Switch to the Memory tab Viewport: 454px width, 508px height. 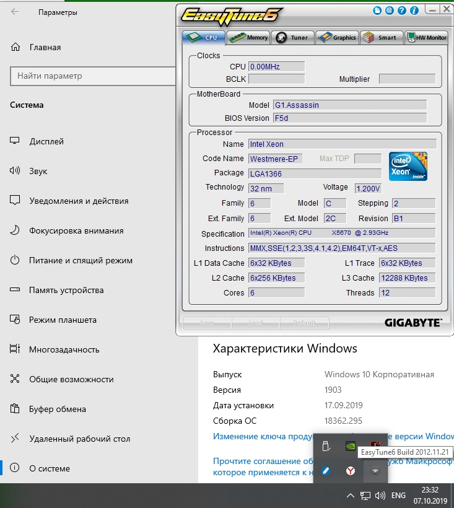coord(248,38)
